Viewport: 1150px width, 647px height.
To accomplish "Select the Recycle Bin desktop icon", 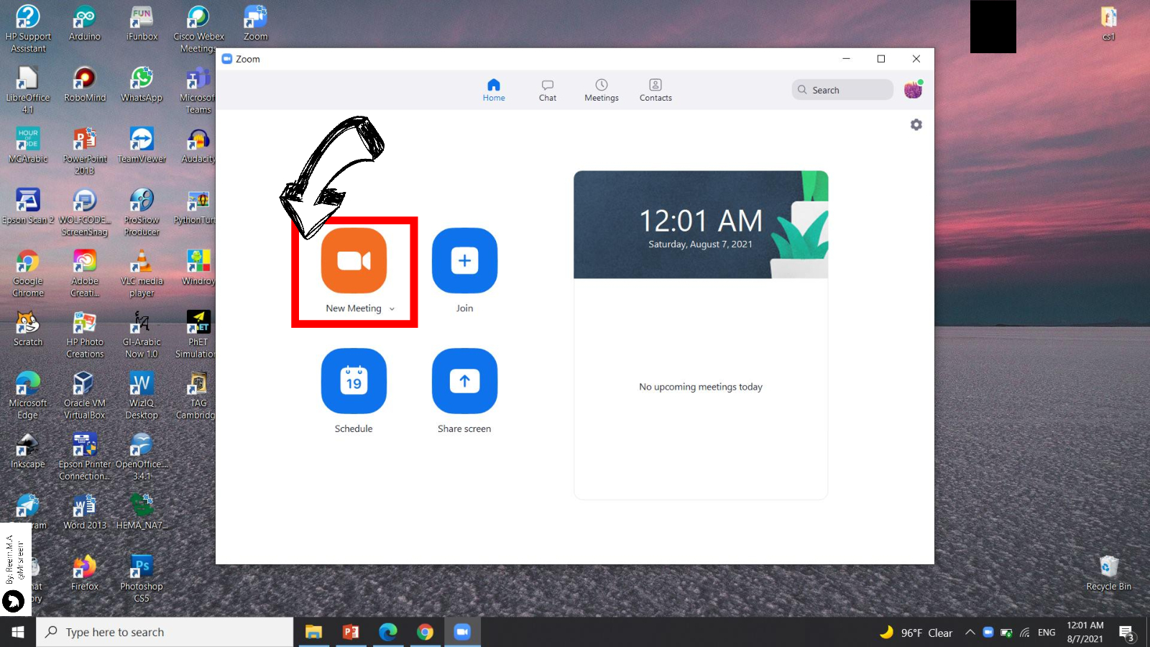I will click(1108, 568).
